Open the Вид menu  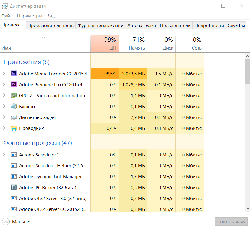coord(51,16)
